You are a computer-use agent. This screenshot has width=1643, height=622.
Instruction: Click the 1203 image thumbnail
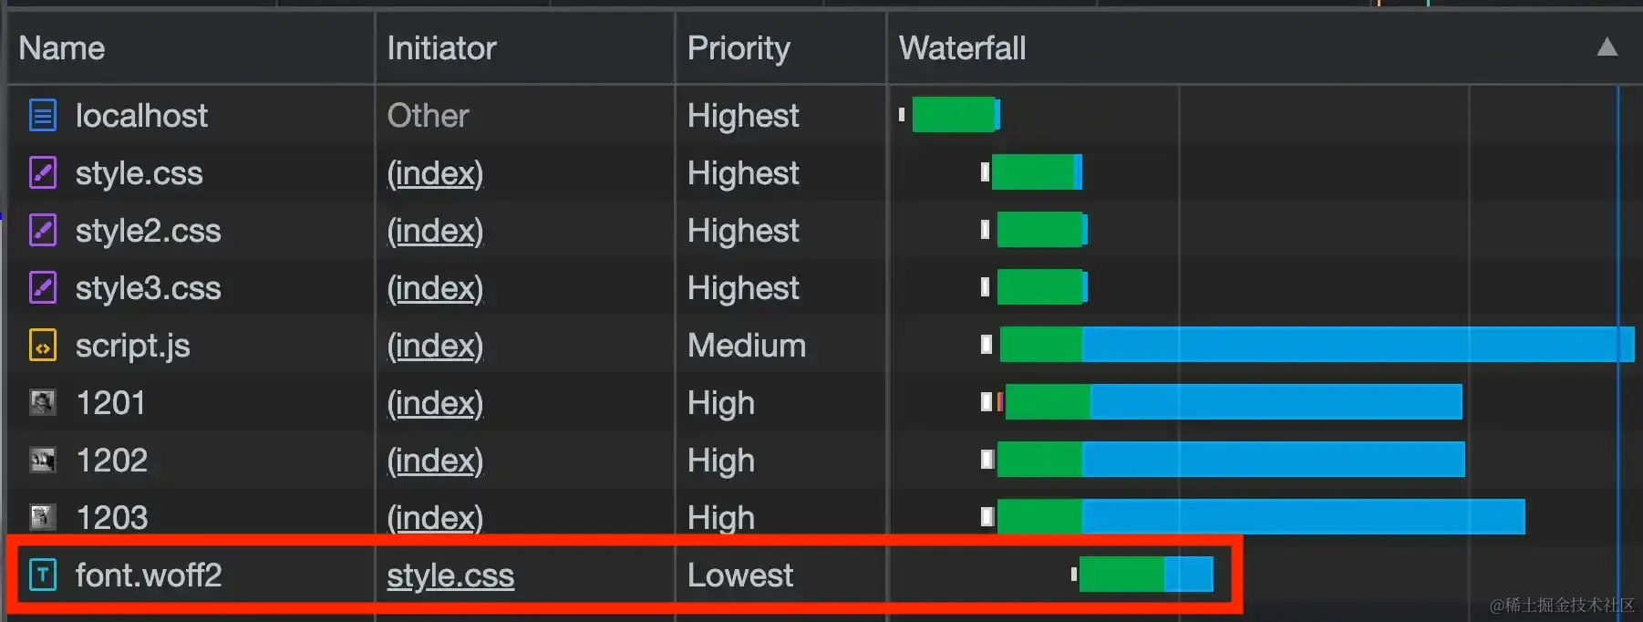[43, 517]
